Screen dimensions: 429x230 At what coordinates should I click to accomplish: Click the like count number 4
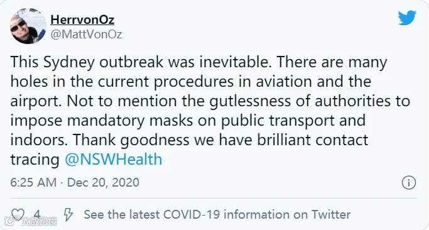36,215
